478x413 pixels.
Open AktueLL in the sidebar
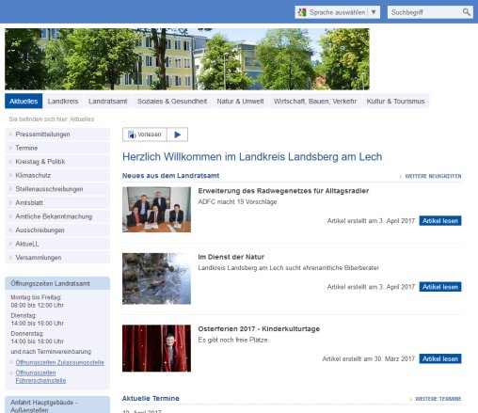point(57,244)
